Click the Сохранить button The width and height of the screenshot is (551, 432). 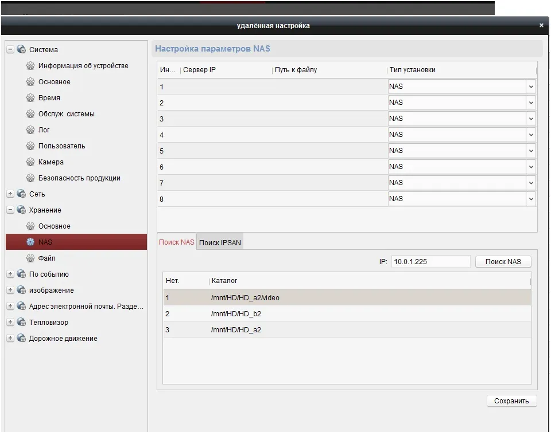(511, 401)
